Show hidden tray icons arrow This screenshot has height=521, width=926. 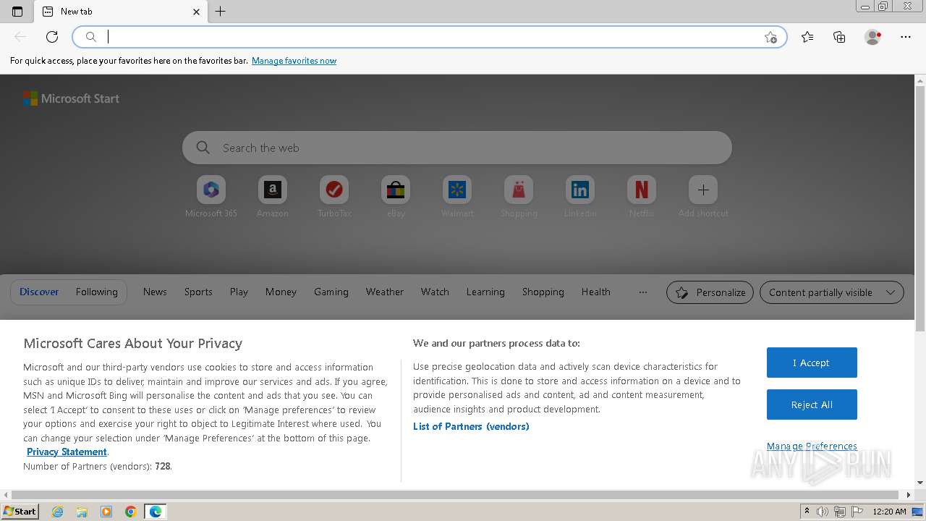807,512
